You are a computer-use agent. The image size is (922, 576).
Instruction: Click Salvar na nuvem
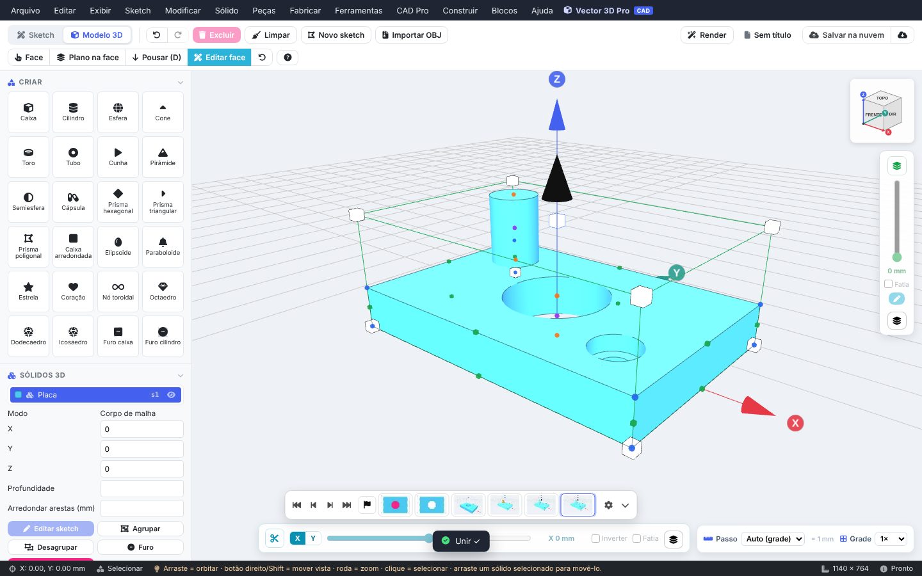[x=846, y=35]
